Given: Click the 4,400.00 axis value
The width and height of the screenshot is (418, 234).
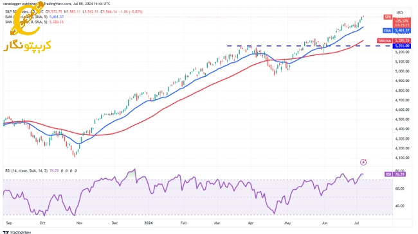Looking at the screenshot, I should 403,129.
